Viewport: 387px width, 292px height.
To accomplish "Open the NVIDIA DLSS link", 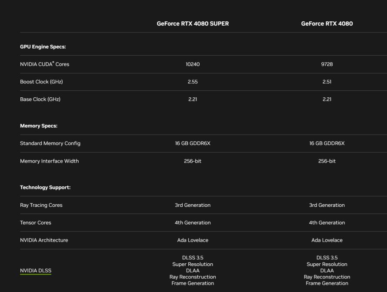I will [36, 271].
